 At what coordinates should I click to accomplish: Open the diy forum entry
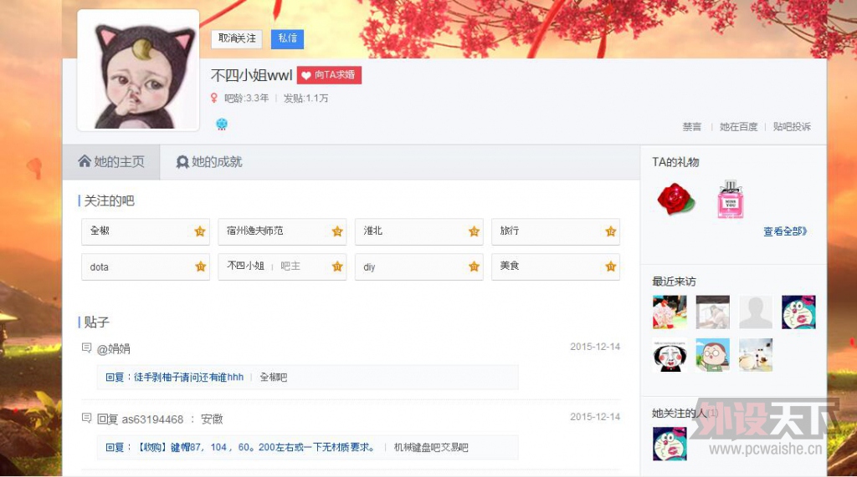pos(418,266)
